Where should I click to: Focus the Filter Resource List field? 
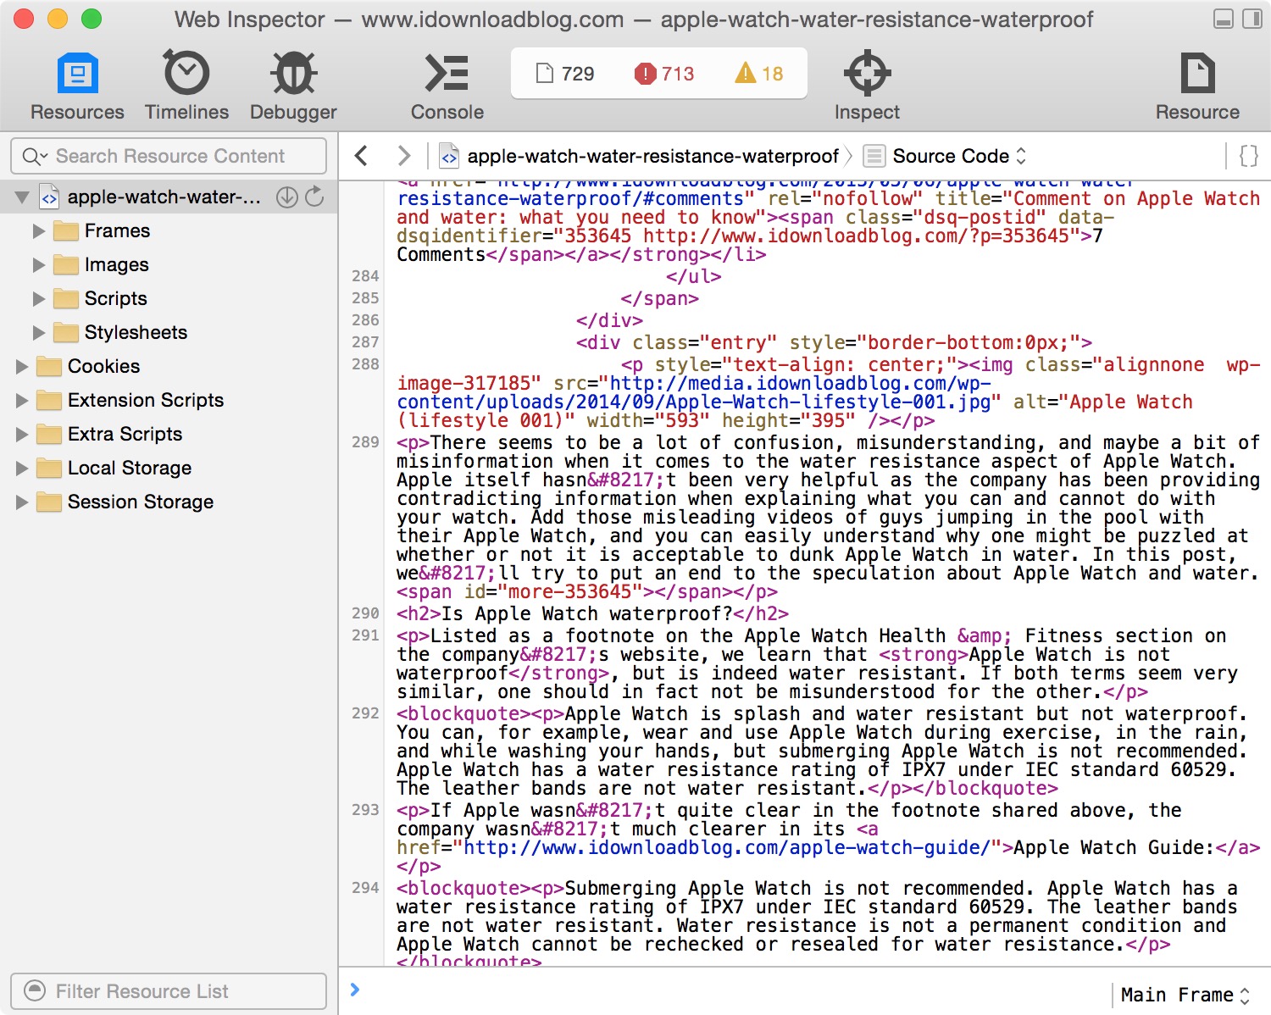[169, 991]
